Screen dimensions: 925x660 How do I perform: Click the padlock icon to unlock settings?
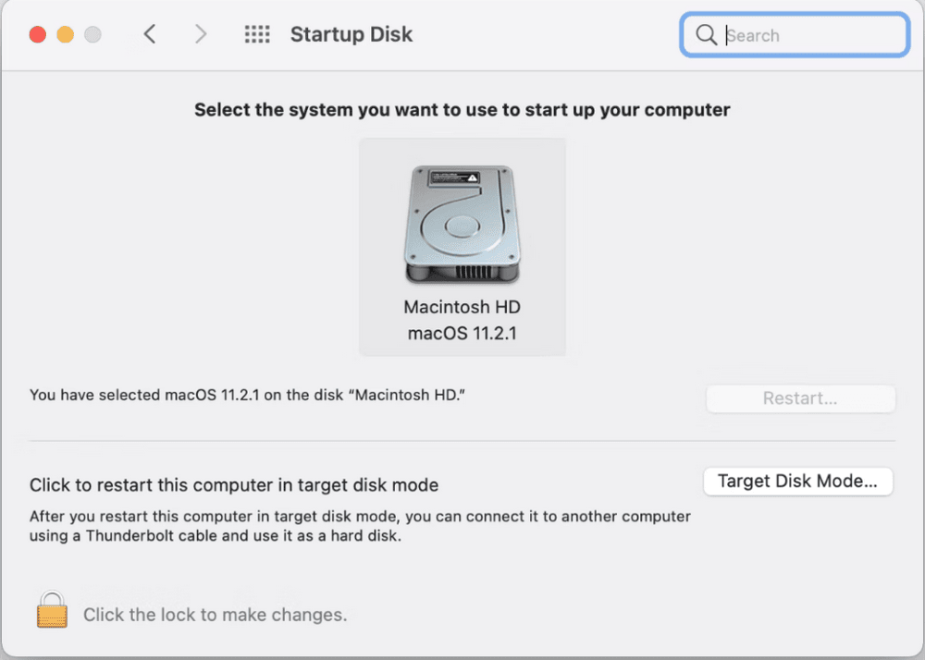click(52, 610)
